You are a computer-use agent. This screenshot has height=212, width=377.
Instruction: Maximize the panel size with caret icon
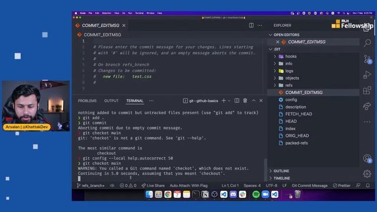click(x=254, y=101)
